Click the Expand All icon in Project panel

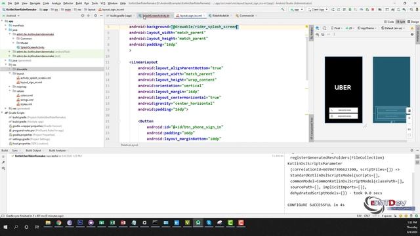(89, 16)
